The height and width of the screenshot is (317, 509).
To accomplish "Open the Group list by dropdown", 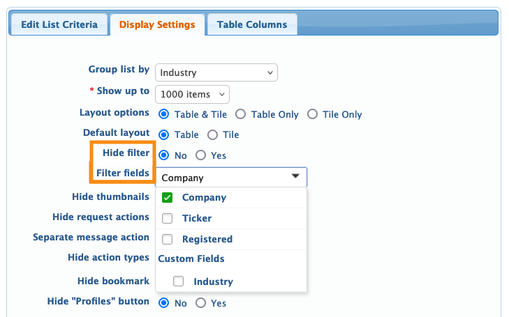I will [x=216, y=72].
